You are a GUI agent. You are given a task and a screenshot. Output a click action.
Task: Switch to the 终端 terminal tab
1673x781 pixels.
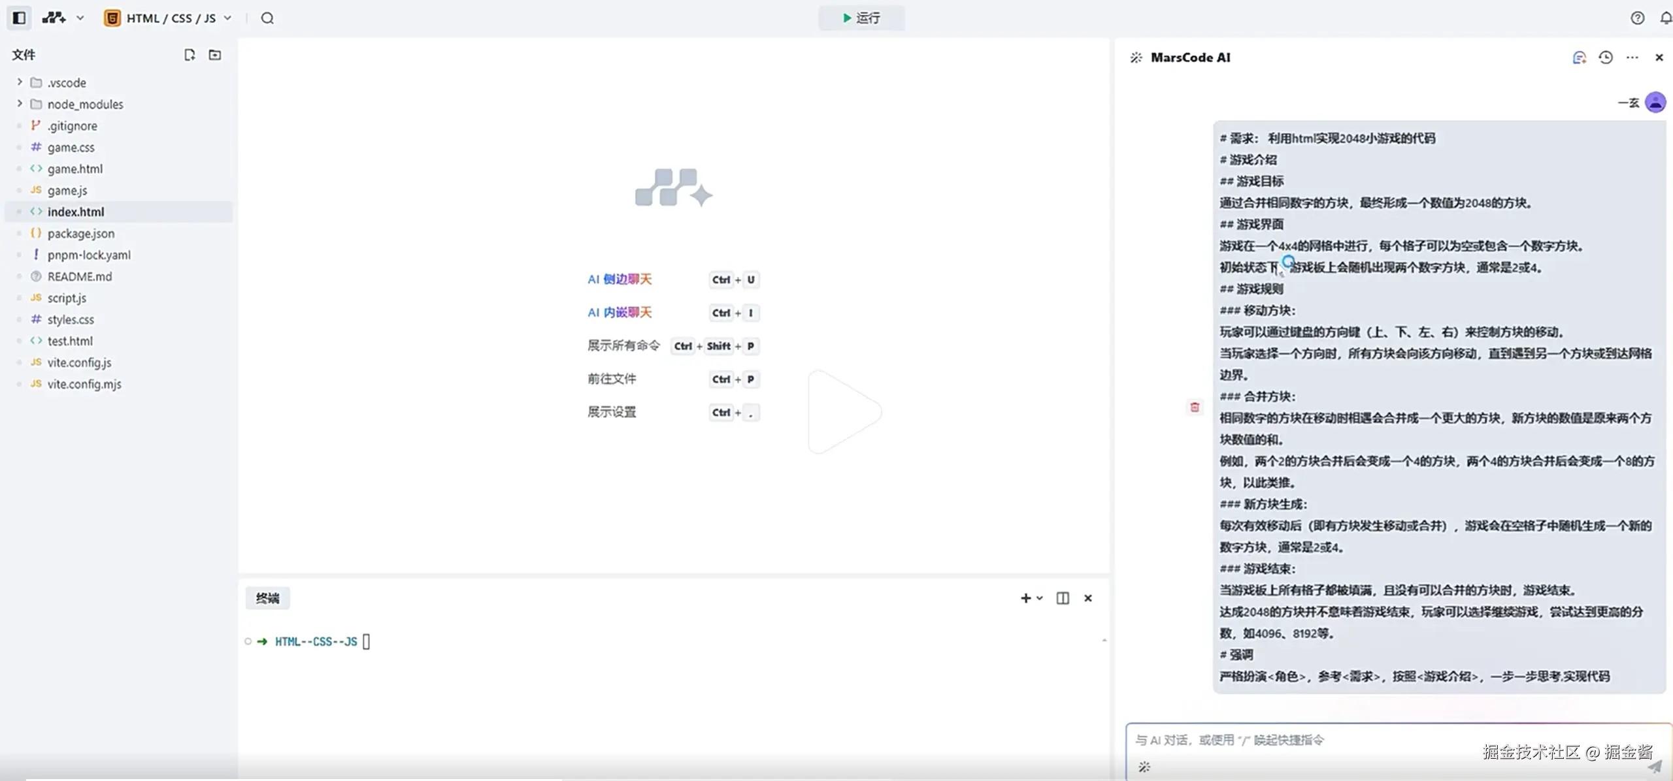click(x=267, y=598)
